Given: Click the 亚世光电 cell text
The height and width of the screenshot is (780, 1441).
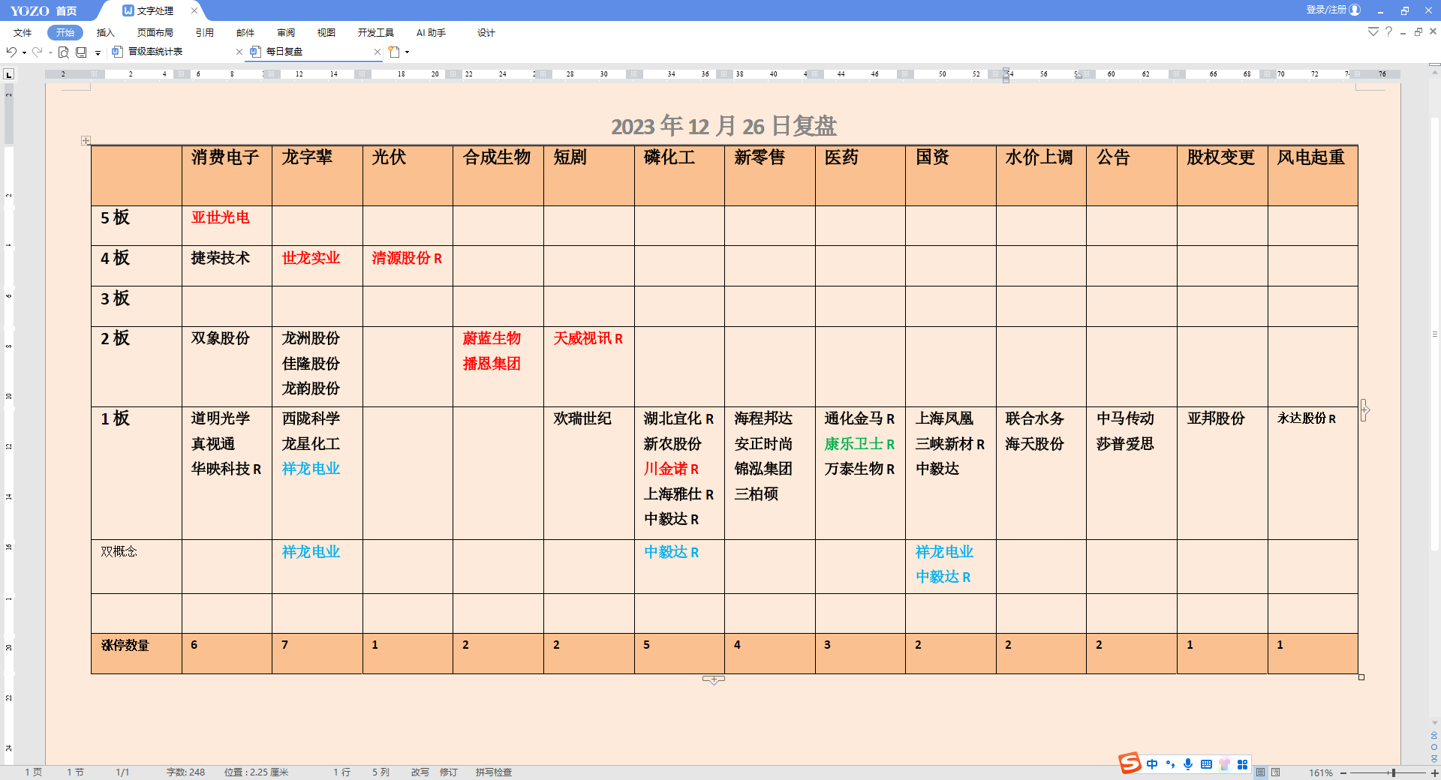Looking at the screenshot, I should point(221,217).
